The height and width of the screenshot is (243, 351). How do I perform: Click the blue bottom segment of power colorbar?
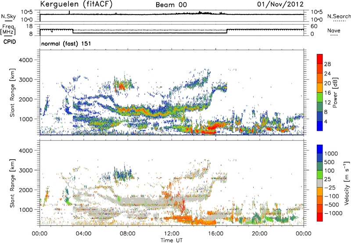click(x=320, y=126)
